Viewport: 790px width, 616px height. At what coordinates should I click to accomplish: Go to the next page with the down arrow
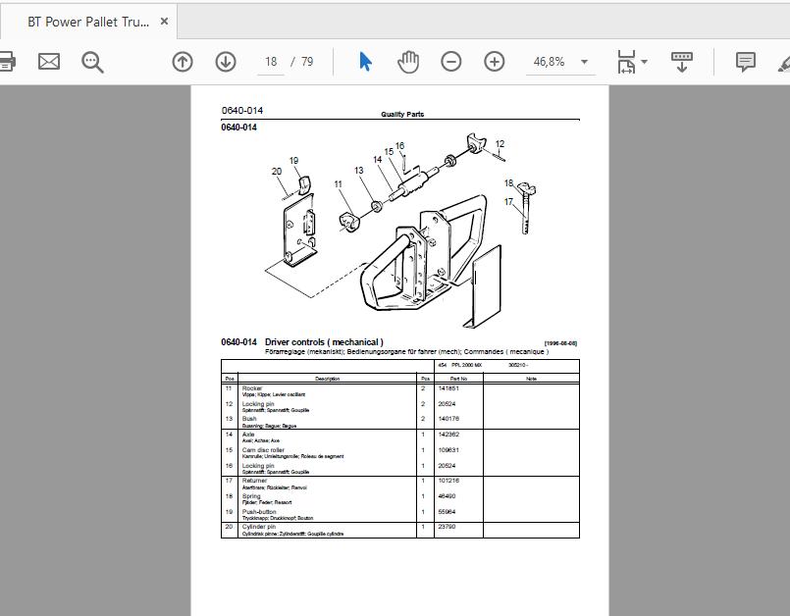click(x=226, y=62)
